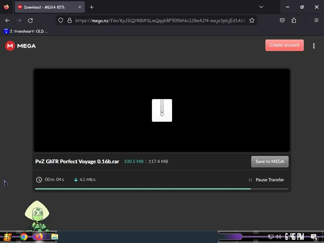Image resolution: width=324 pixels, height=243 pixels.
Task: Bookmark the page with the star icon
Action: [252, 20]
